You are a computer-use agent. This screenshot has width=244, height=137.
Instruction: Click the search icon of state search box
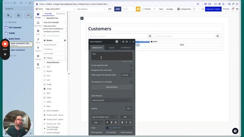tap(218, 36)
